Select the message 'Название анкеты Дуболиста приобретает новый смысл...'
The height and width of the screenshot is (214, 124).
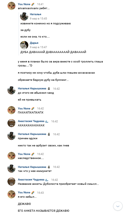pyautogui.click(x=58, y=184)
